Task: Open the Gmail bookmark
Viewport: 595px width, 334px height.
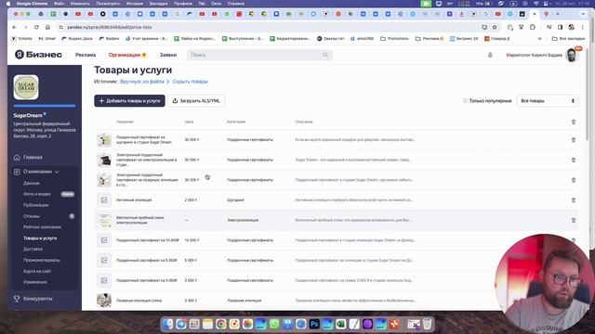Action: [x=47, y=39]
